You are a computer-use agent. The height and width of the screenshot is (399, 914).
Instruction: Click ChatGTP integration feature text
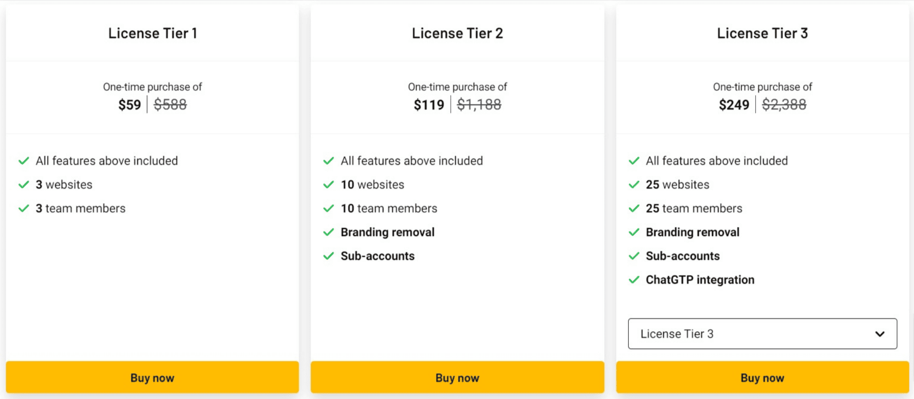700,280
